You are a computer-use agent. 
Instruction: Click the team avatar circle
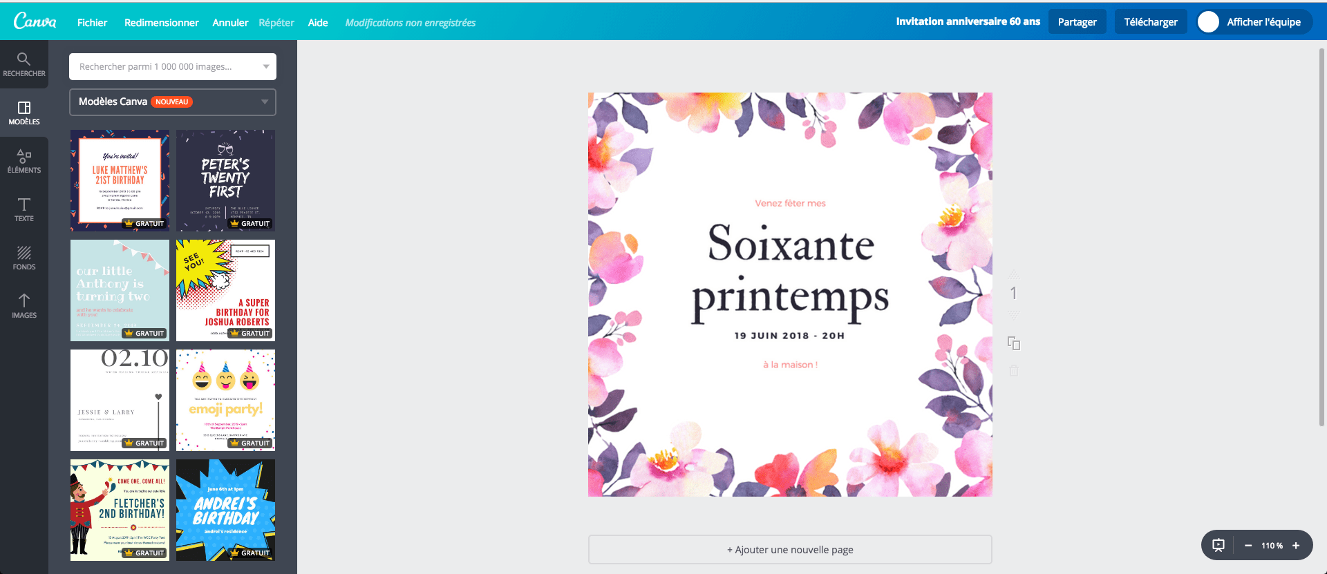[1208, 22]
